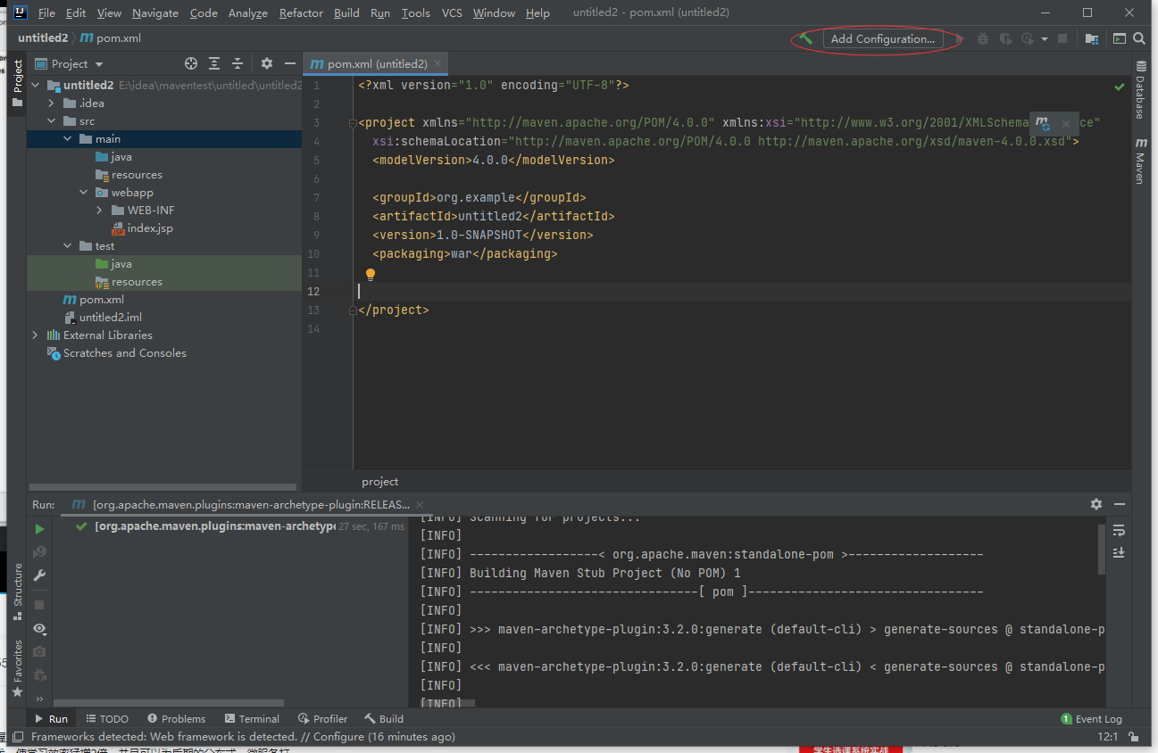Viewport: 1158px width, 753px height.
Task: Click the intention light bulb in editor
Action: [x=370, y=274]
